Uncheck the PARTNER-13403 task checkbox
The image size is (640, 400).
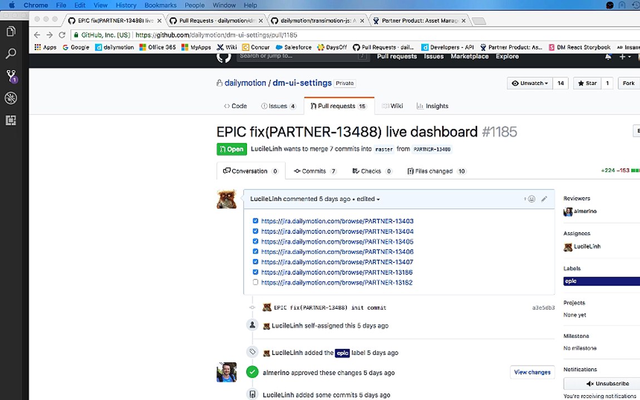point(255,221)
